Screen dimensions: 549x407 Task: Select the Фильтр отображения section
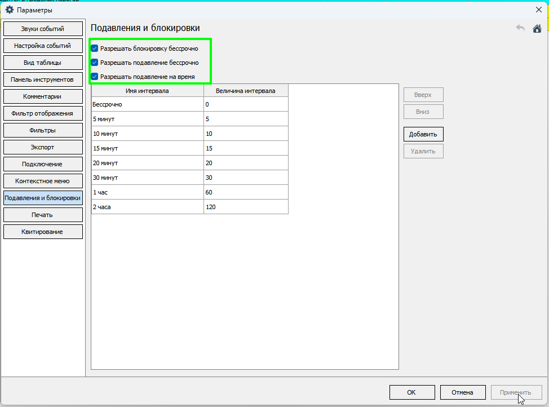click(x=43, y=113)
